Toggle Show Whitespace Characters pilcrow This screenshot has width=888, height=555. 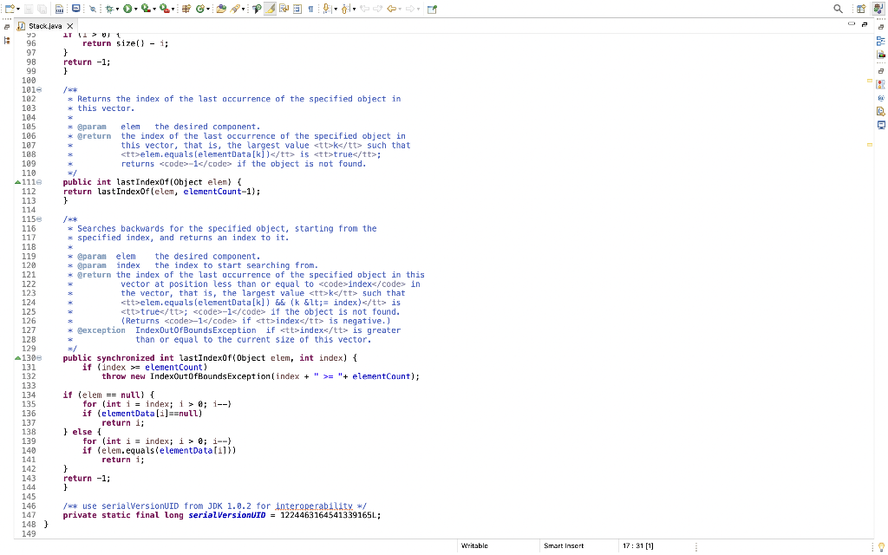coord(311,9)
